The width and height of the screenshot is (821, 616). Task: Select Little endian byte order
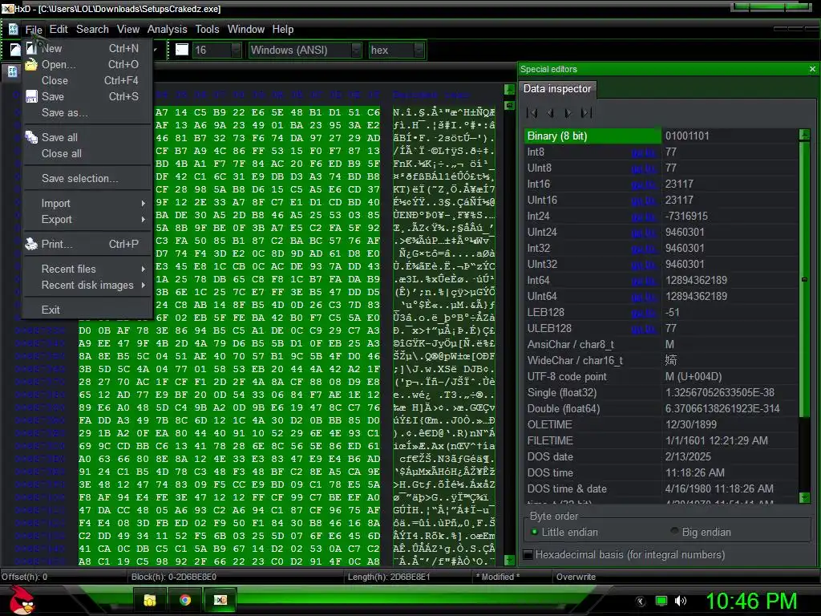point(565,533)
